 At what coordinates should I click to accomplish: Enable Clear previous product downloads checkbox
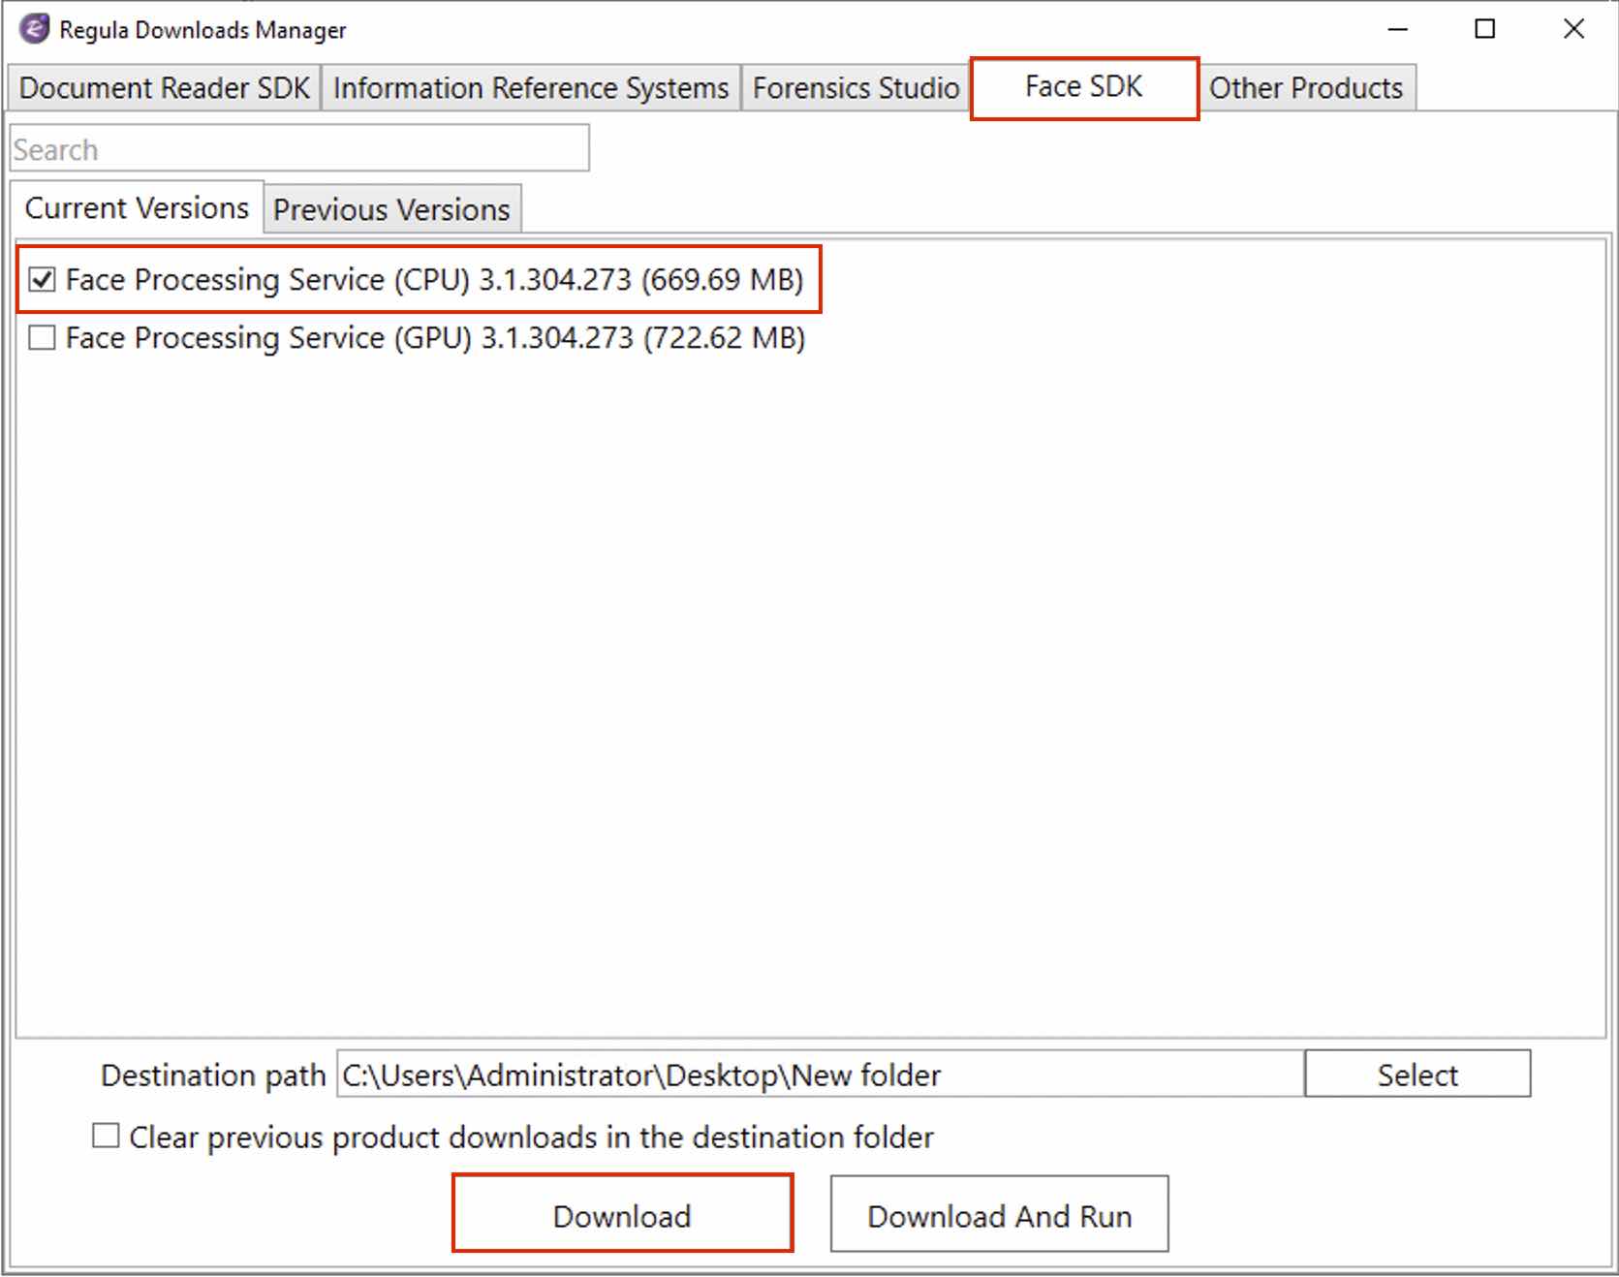pos(106,1136)
